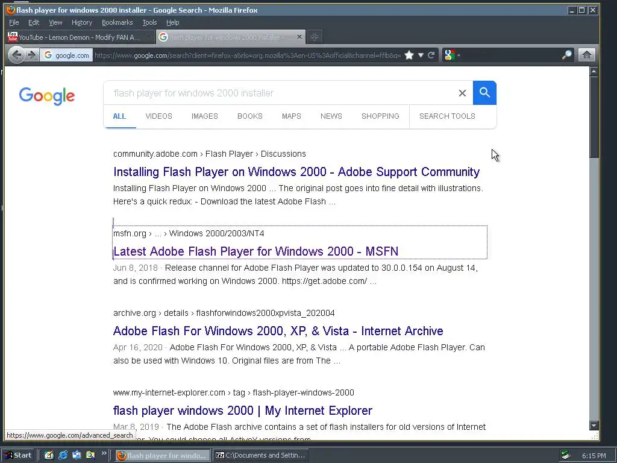617x463 pixels.
Task: Click the 6:15 PM taskbar clock
Action: pos(594,456)
